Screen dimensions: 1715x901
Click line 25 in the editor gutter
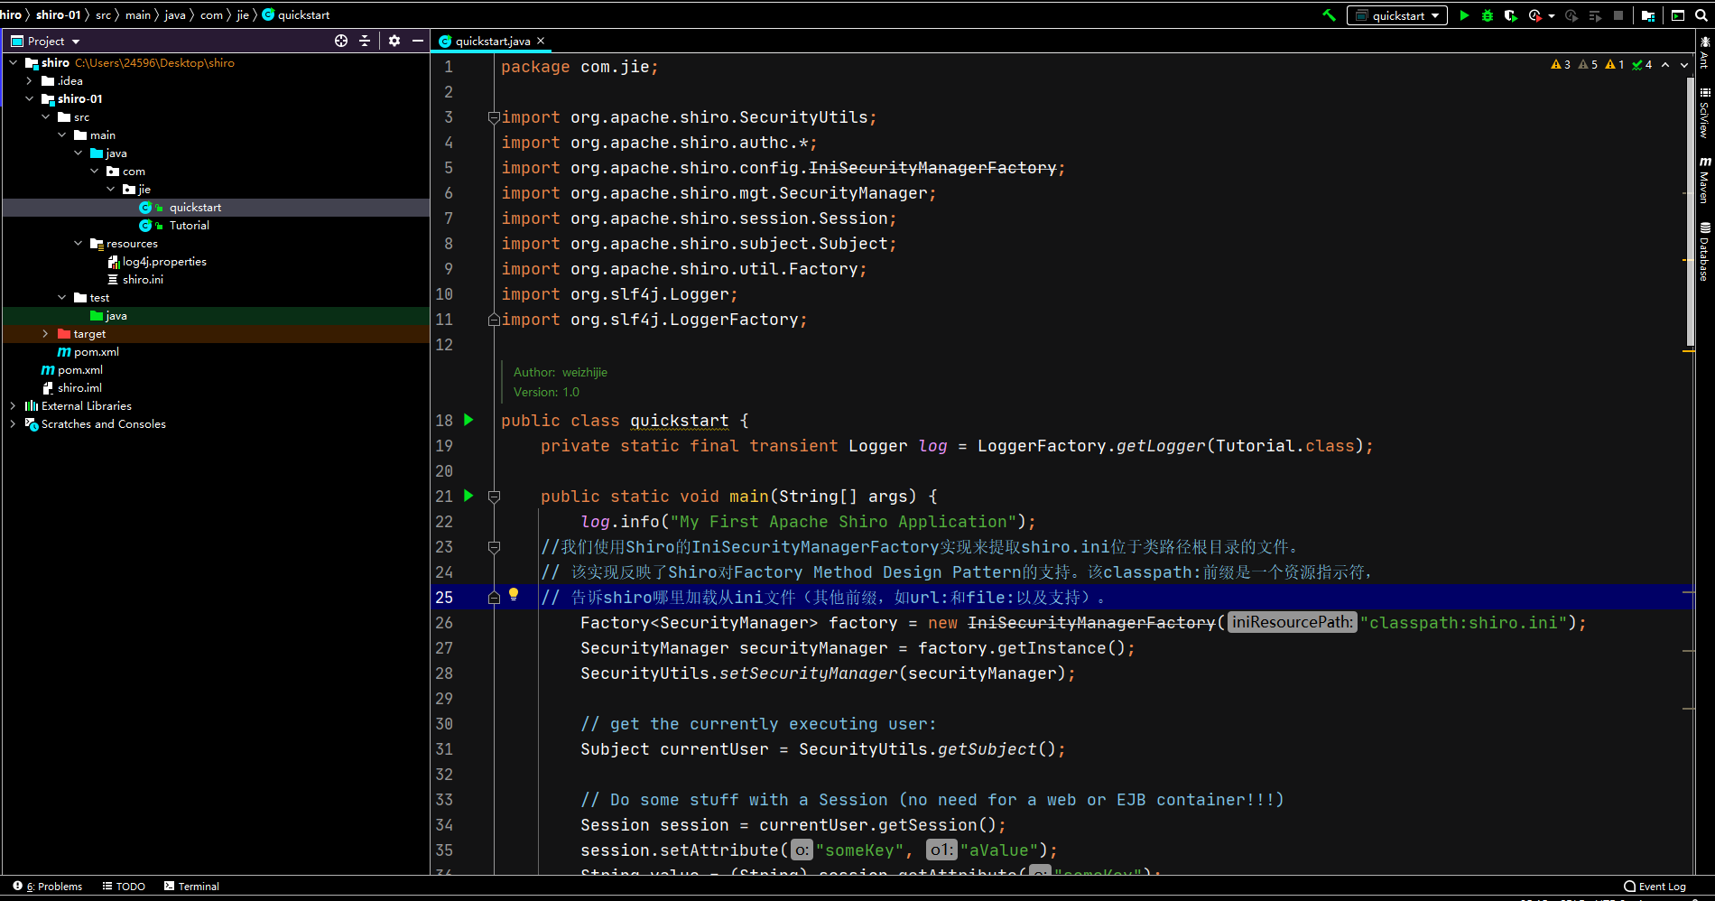(x=444, y=598)
